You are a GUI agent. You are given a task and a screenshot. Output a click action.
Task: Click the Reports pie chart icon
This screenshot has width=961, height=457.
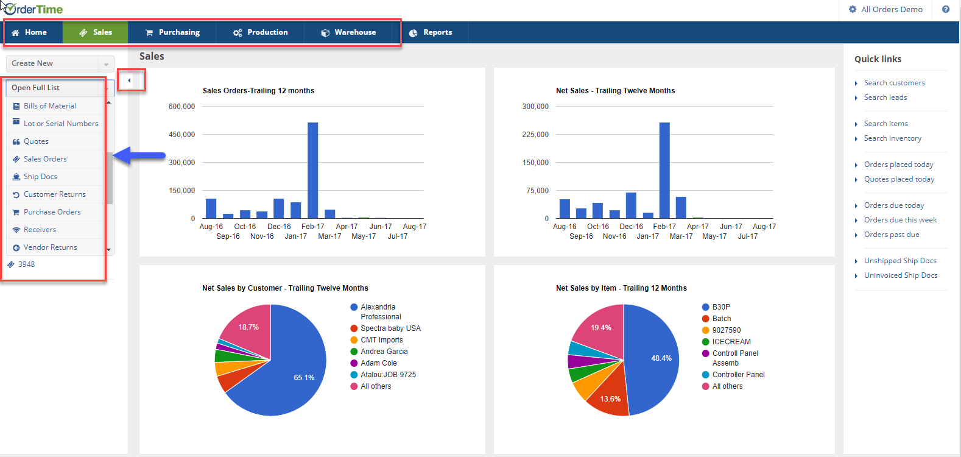(413, 33)
